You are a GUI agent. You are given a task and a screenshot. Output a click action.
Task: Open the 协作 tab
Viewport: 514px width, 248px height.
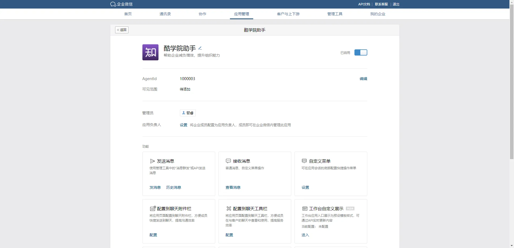click(202, 14)
